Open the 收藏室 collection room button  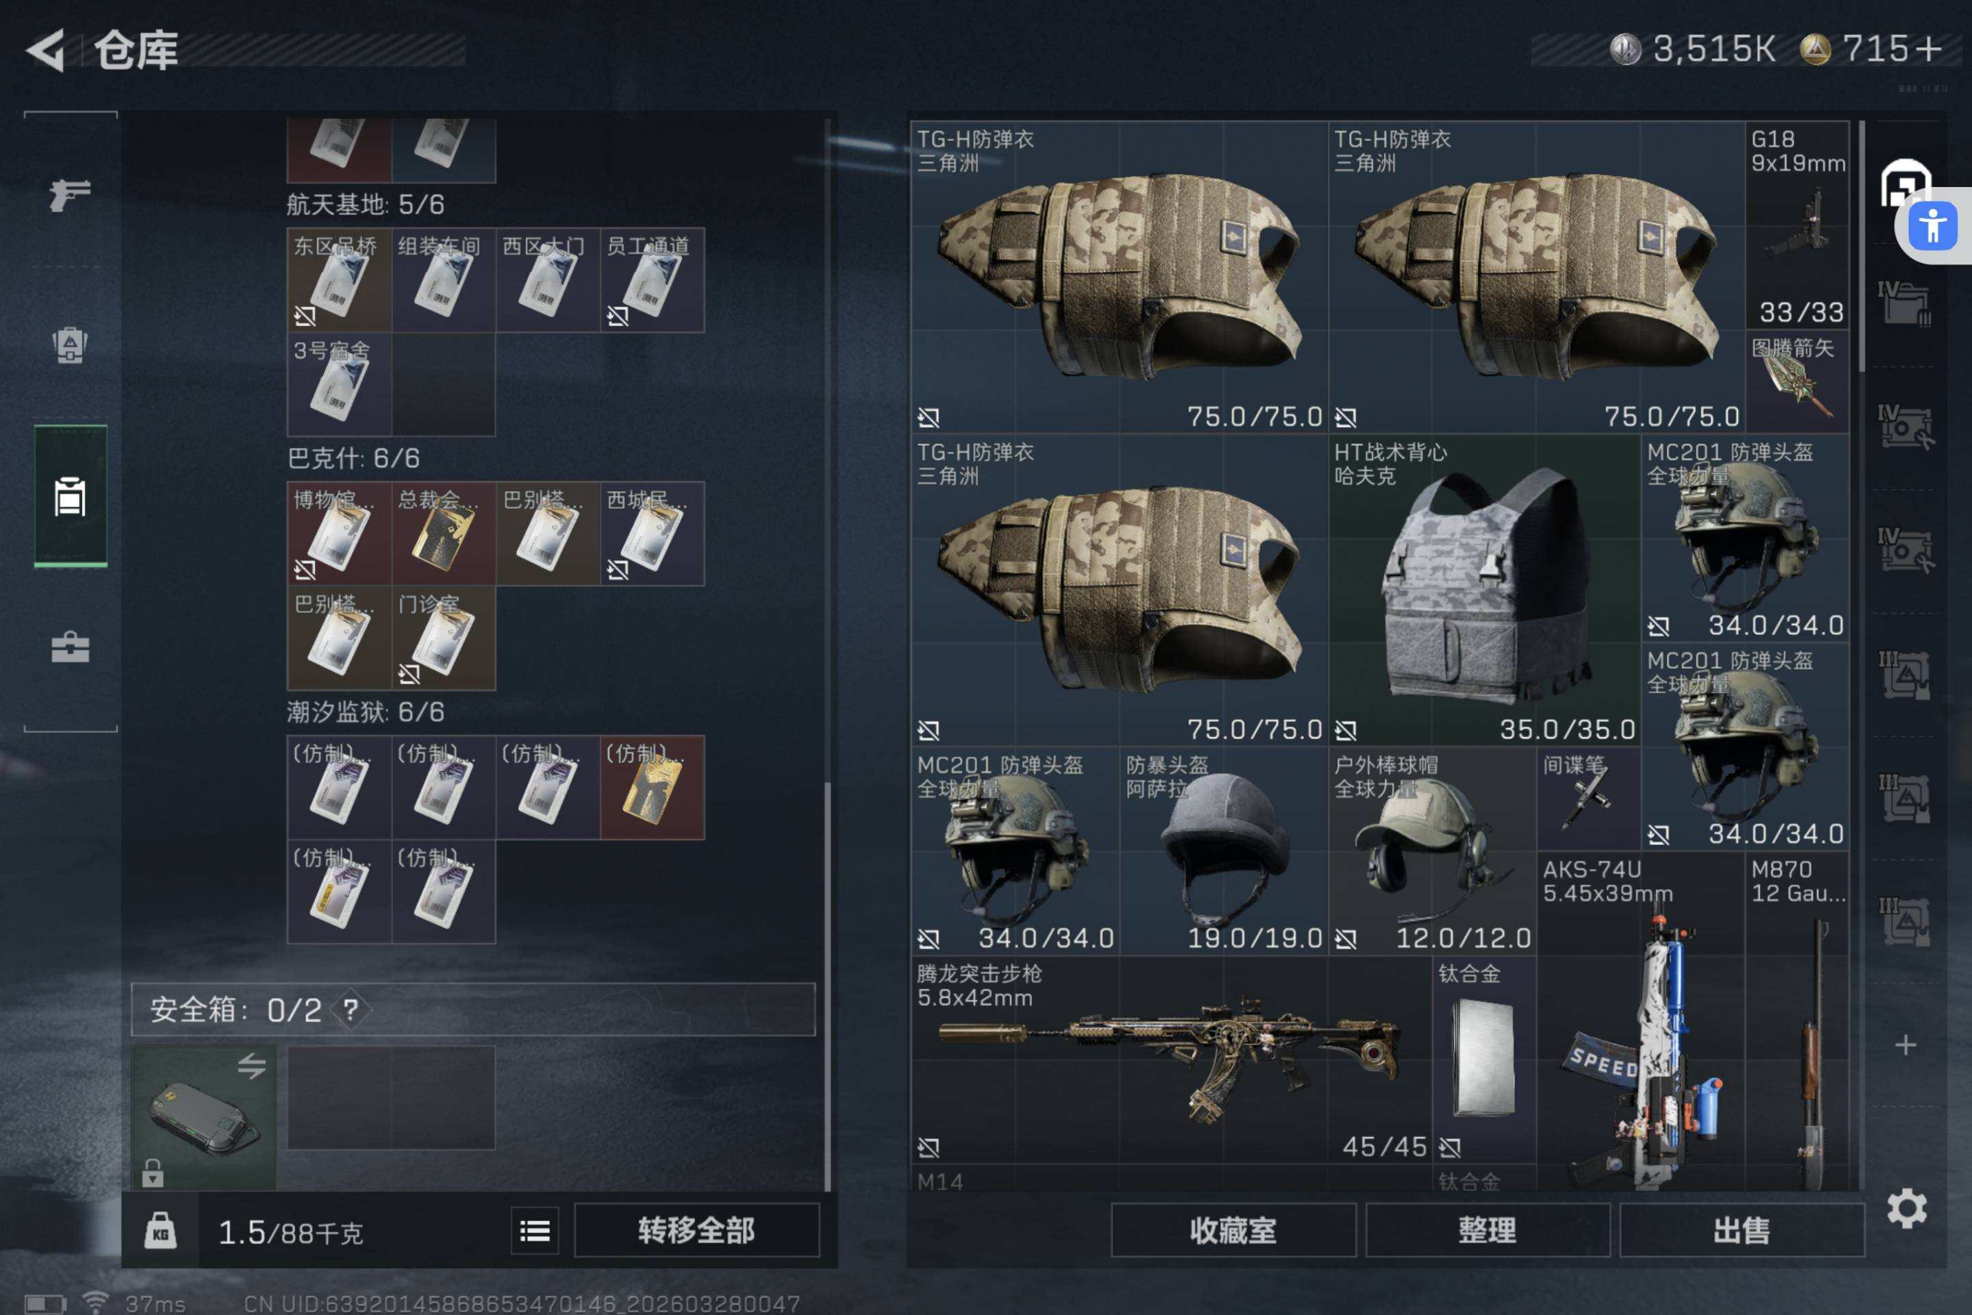click(x=1233, y=1230)
